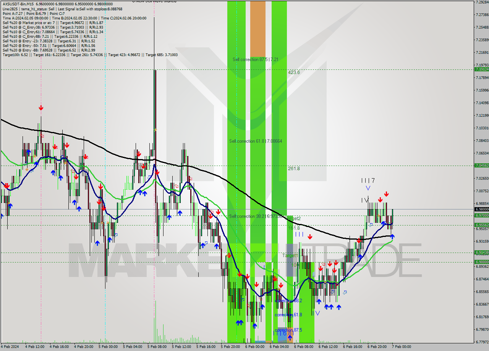
Task: Click the 'Sell correction 38.2 | 6.97336' label
Action: coord(256,216)
